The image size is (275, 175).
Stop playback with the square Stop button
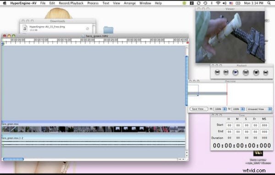tap(256, 72)
